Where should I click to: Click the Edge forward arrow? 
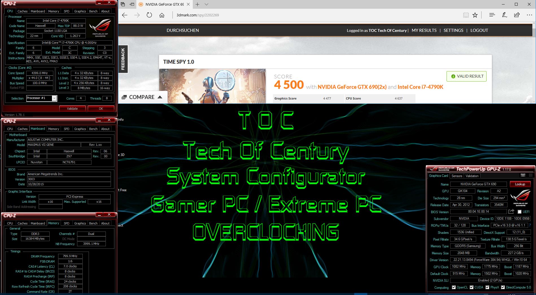coord(137,15)
